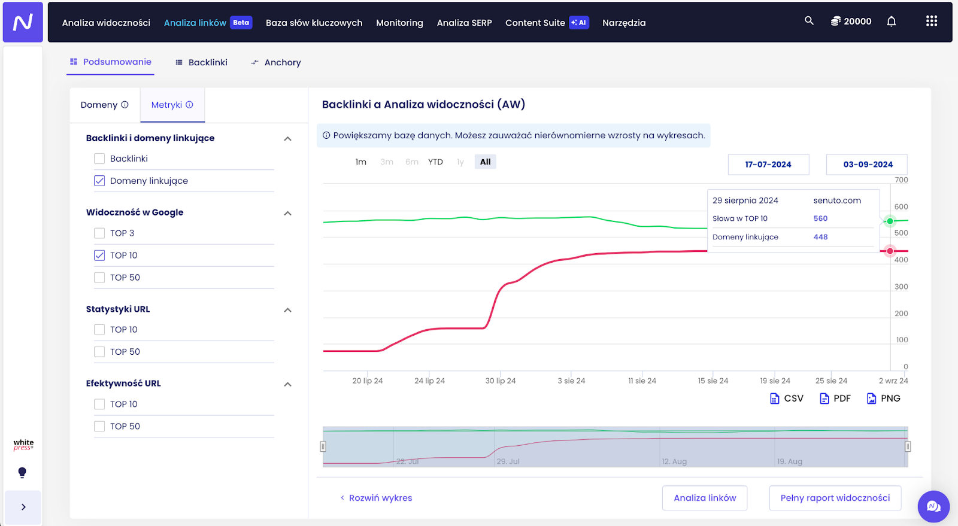958x526 pixels.
Task: Click the WhitePress logo in sidebar
Action: [23, 445]
